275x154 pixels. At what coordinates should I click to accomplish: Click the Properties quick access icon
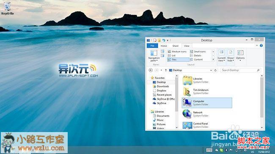[155, 41]
